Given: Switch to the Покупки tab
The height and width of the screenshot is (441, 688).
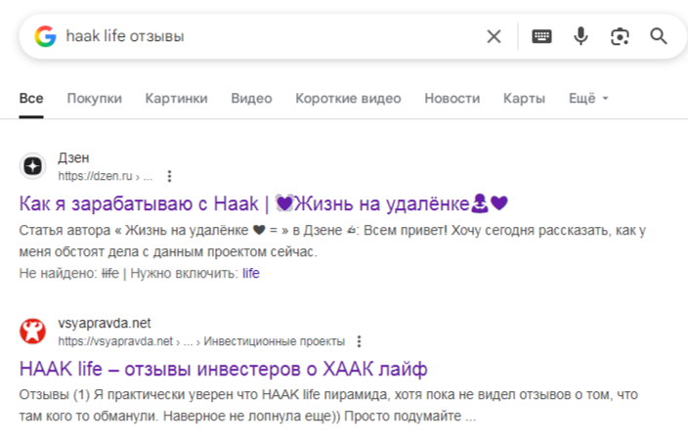Looking at the screenshot, I should pos(95,99).
